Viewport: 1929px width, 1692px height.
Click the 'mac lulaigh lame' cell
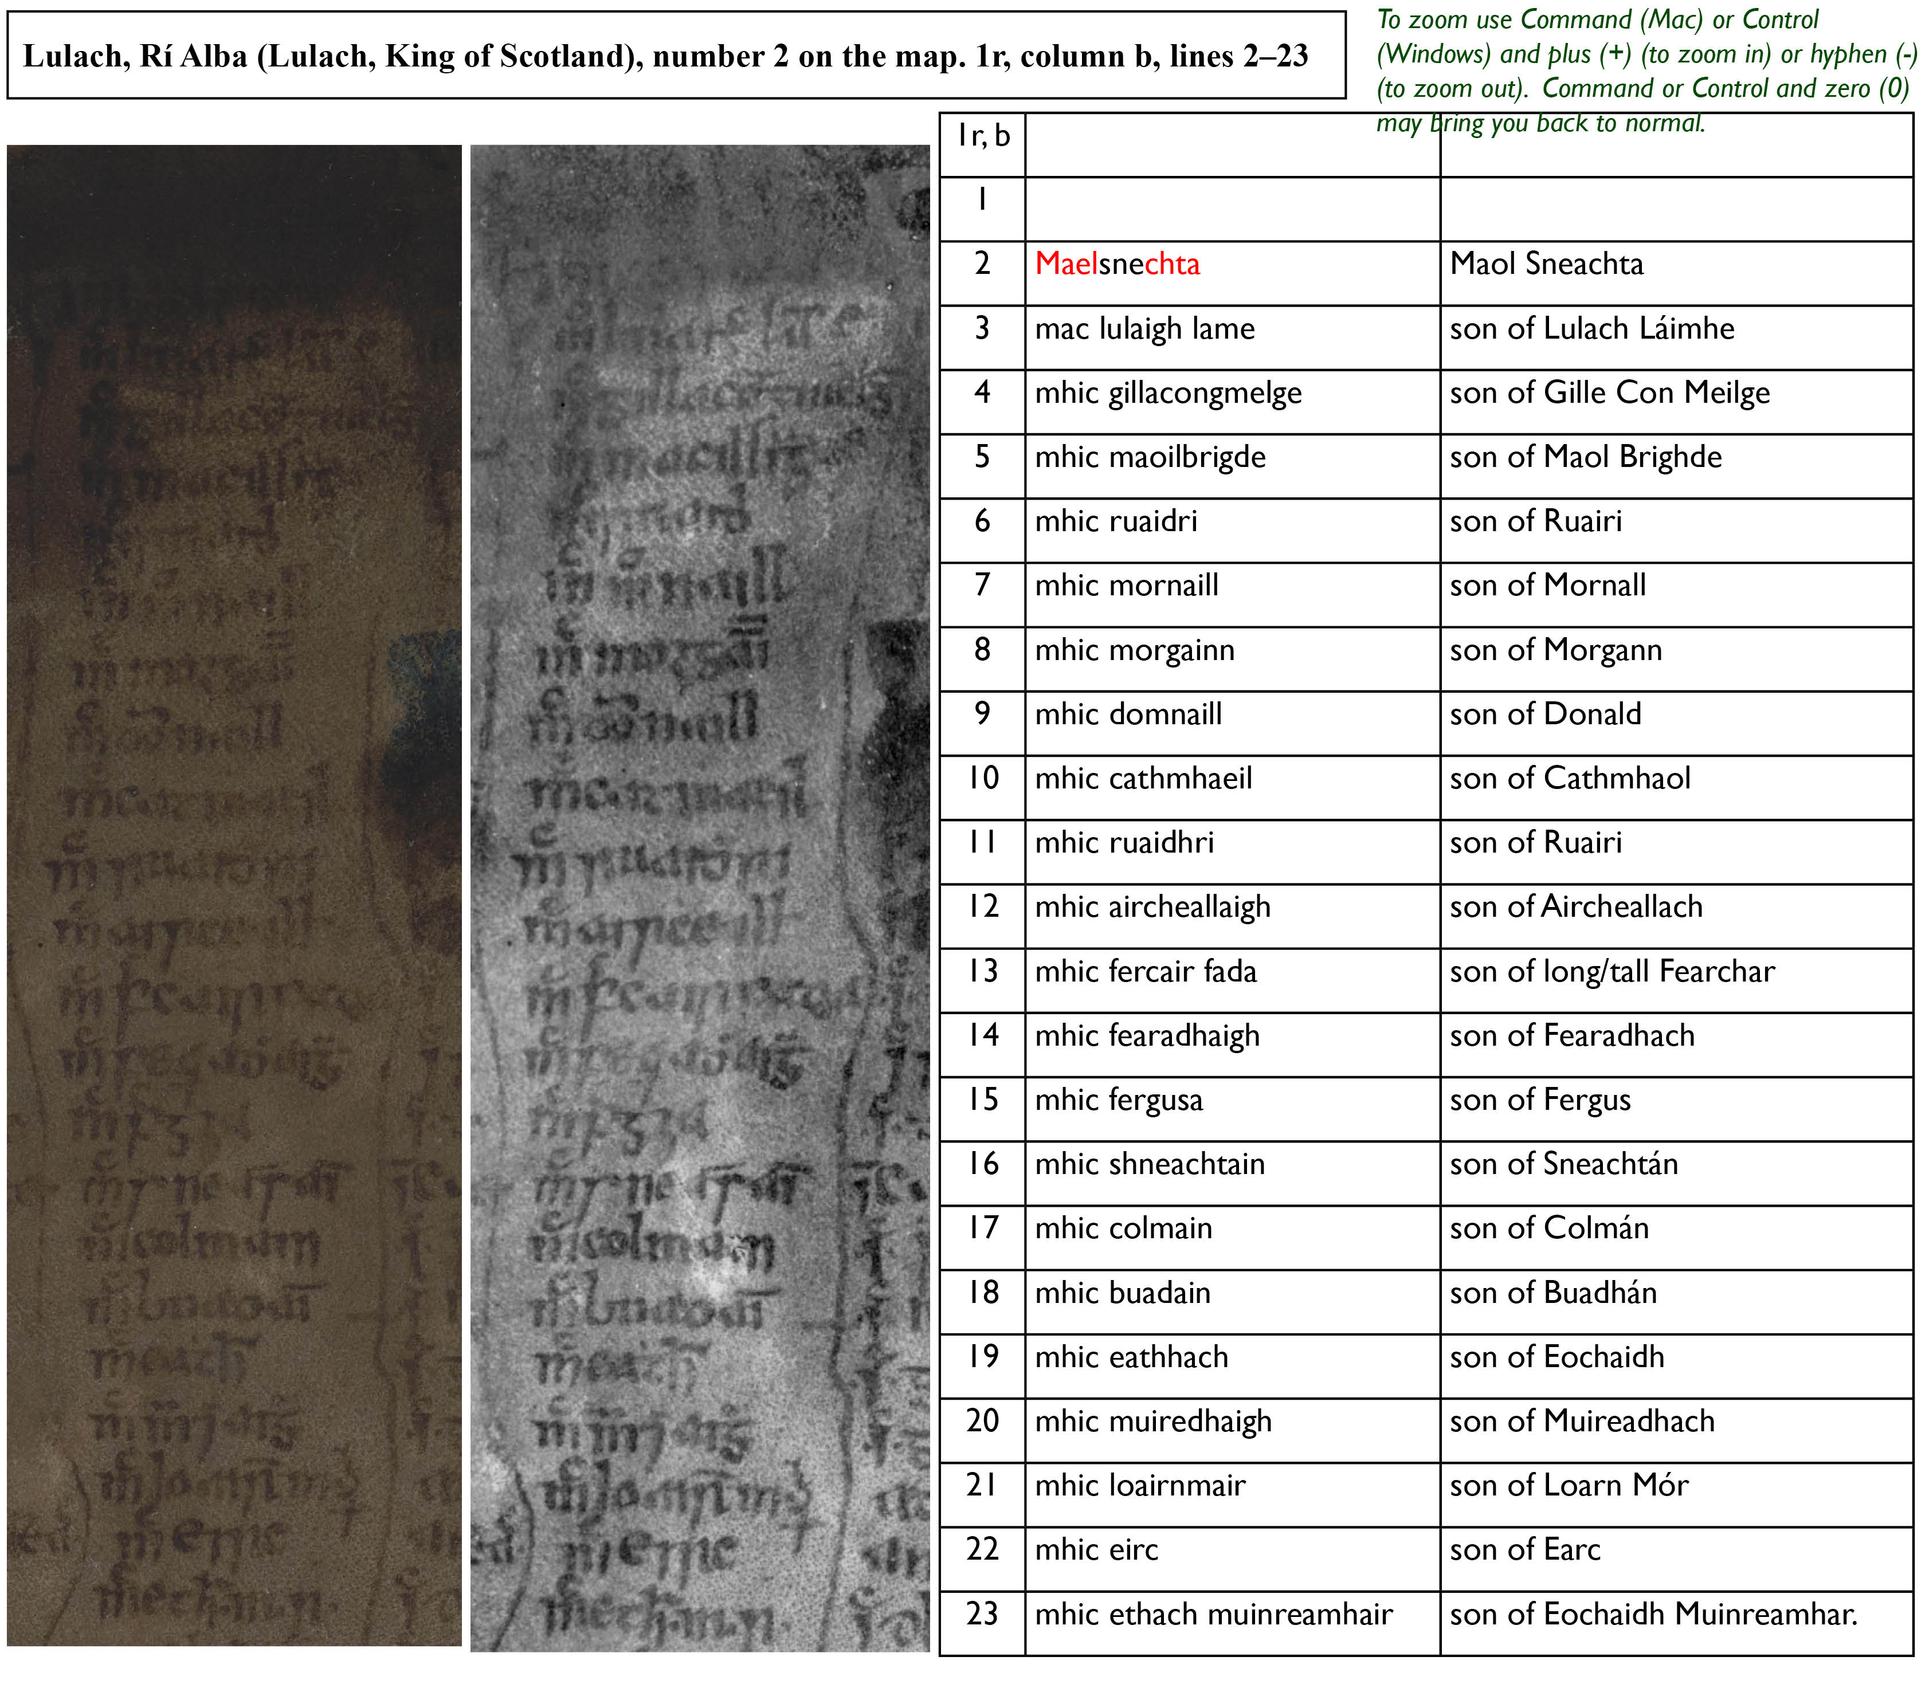(1233, 337)
